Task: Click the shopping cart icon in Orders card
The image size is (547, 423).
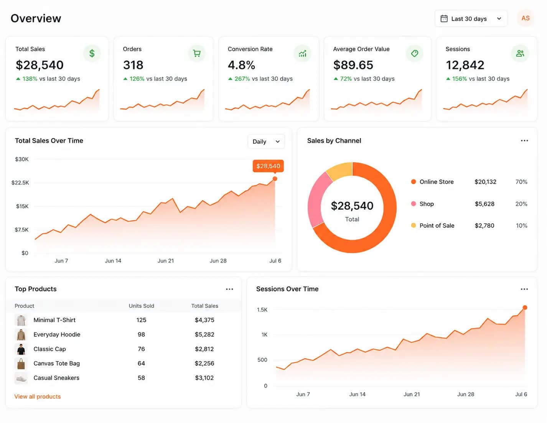Action: click(x=197, y=53)
